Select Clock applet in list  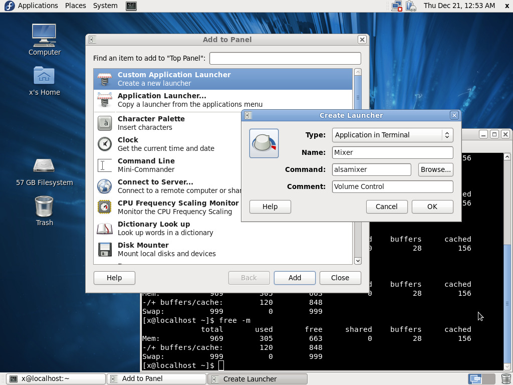tap(165, 144)
